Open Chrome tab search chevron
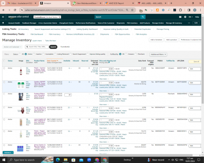The image size is (204, 163). tap(3, 3)
